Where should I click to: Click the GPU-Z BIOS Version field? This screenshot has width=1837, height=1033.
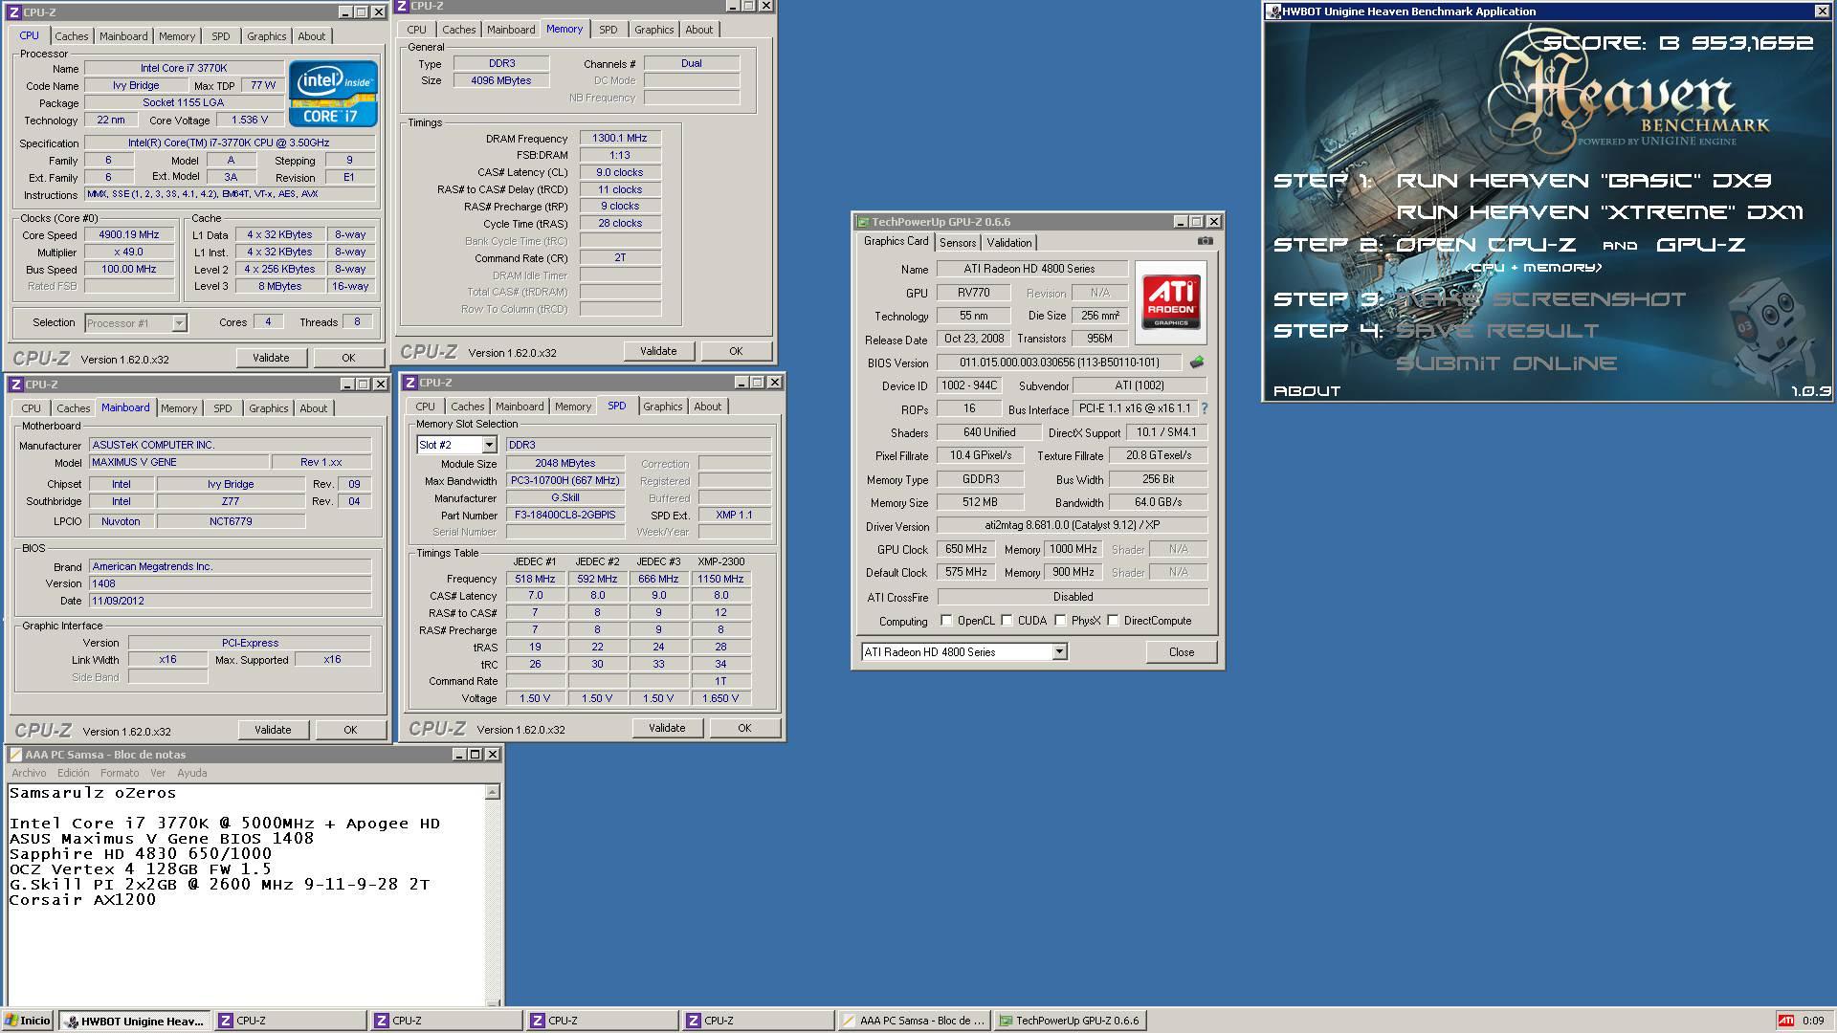(1059, 363)
